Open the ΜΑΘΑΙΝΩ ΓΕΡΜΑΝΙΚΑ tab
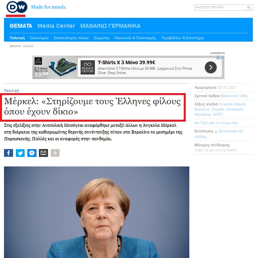 (110, 26)
